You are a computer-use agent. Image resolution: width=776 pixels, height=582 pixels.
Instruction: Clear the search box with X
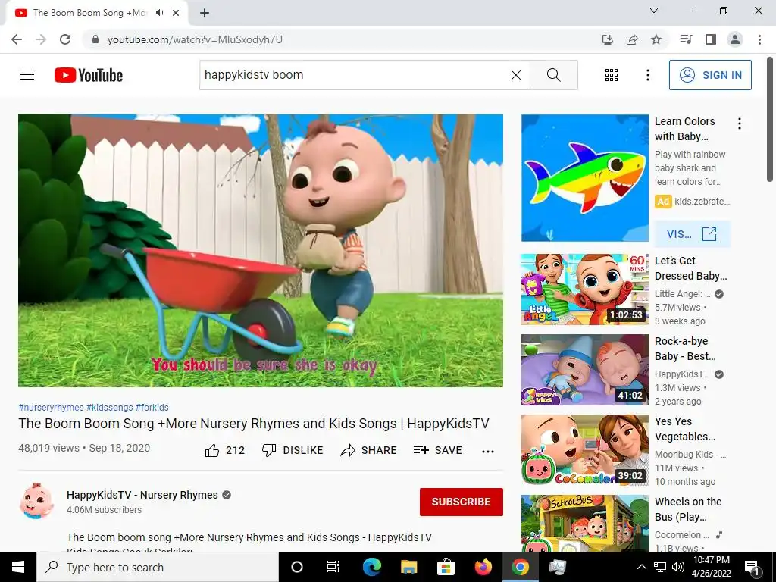pos(515,75)
